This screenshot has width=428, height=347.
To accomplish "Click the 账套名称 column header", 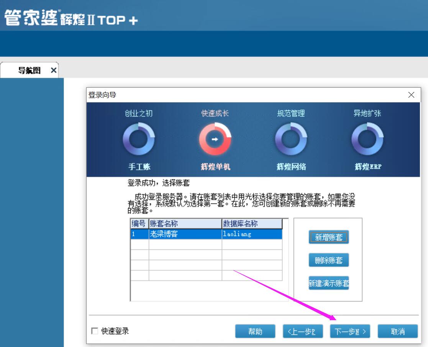I will coord(185,224).
